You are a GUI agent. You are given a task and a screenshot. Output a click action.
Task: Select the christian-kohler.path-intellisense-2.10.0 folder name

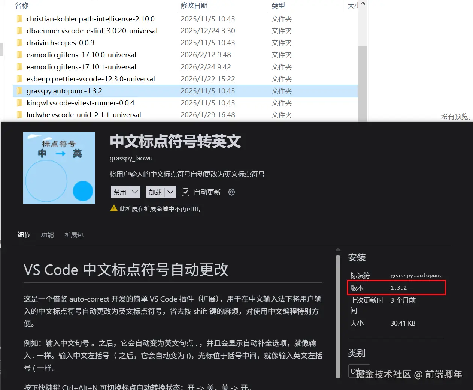(91, 19)
